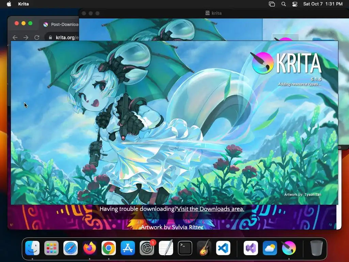Click the krita.org address bar
This screenshot has height=262, width=349.
(x=62, y=38)
